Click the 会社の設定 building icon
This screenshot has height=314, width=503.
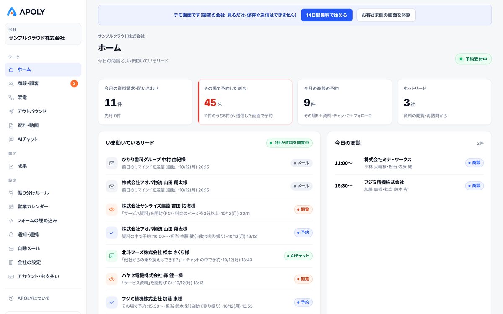click(x=11, y=263)
